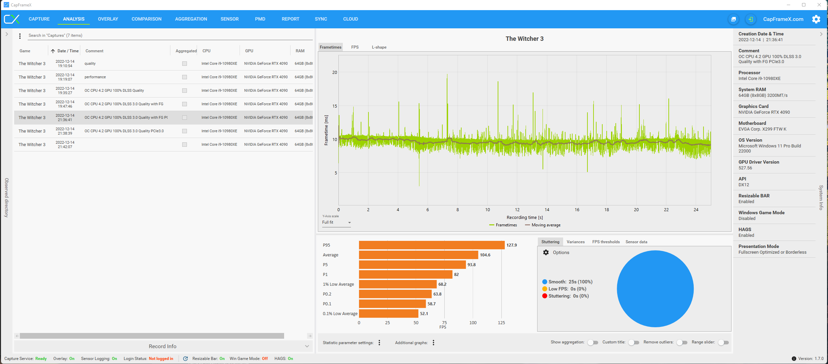Toggle Frametimes legend entry in chart

(503, 225)
